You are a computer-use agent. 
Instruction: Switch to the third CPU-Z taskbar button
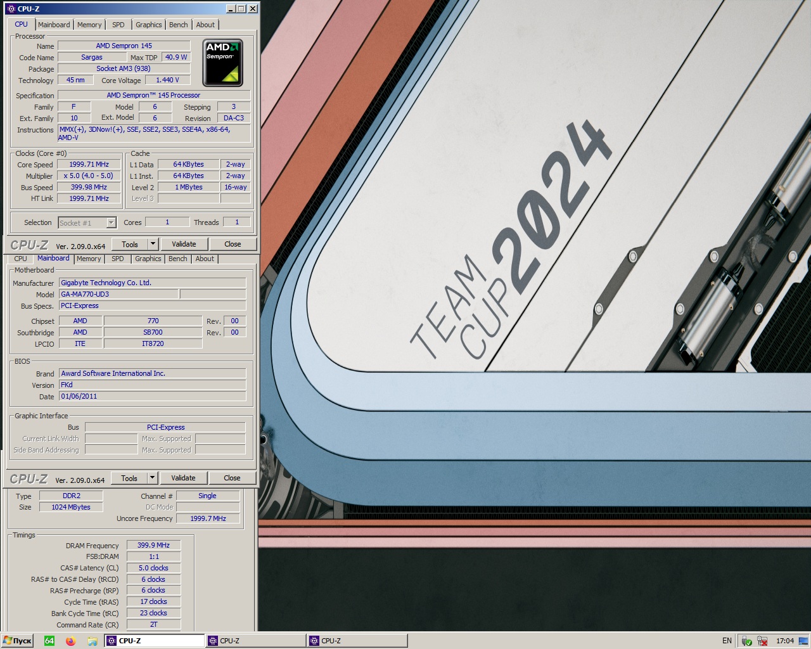click(x=357, y=641)
